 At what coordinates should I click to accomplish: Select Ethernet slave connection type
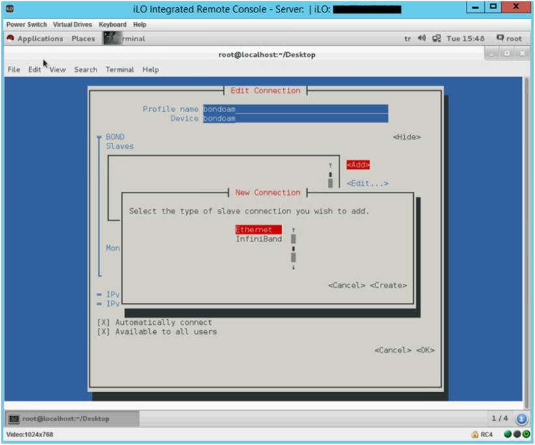coord(258,230)
